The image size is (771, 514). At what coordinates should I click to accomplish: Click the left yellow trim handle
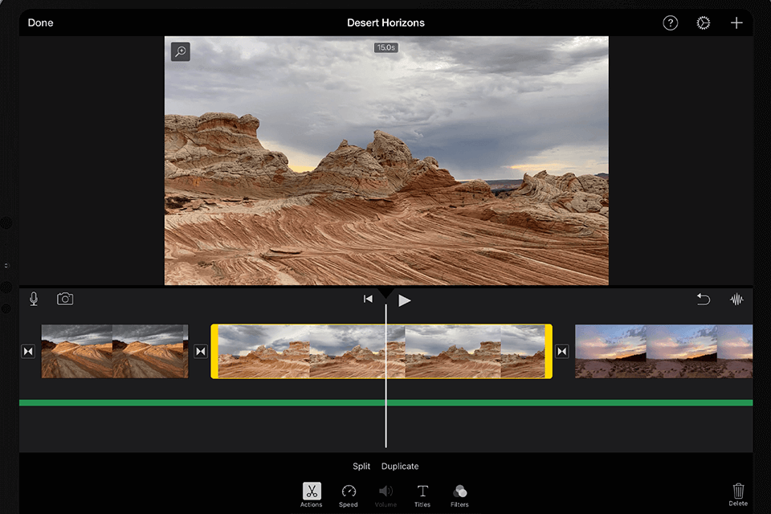pyautogui.click(x=214, y=351)
